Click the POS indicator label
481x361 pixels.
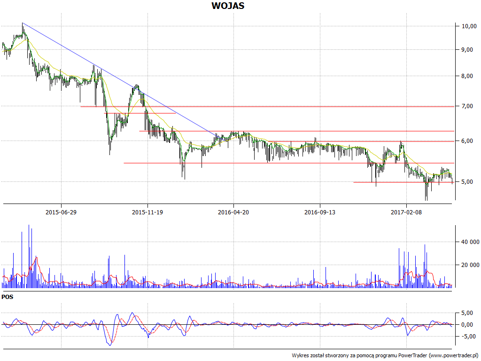8,297
